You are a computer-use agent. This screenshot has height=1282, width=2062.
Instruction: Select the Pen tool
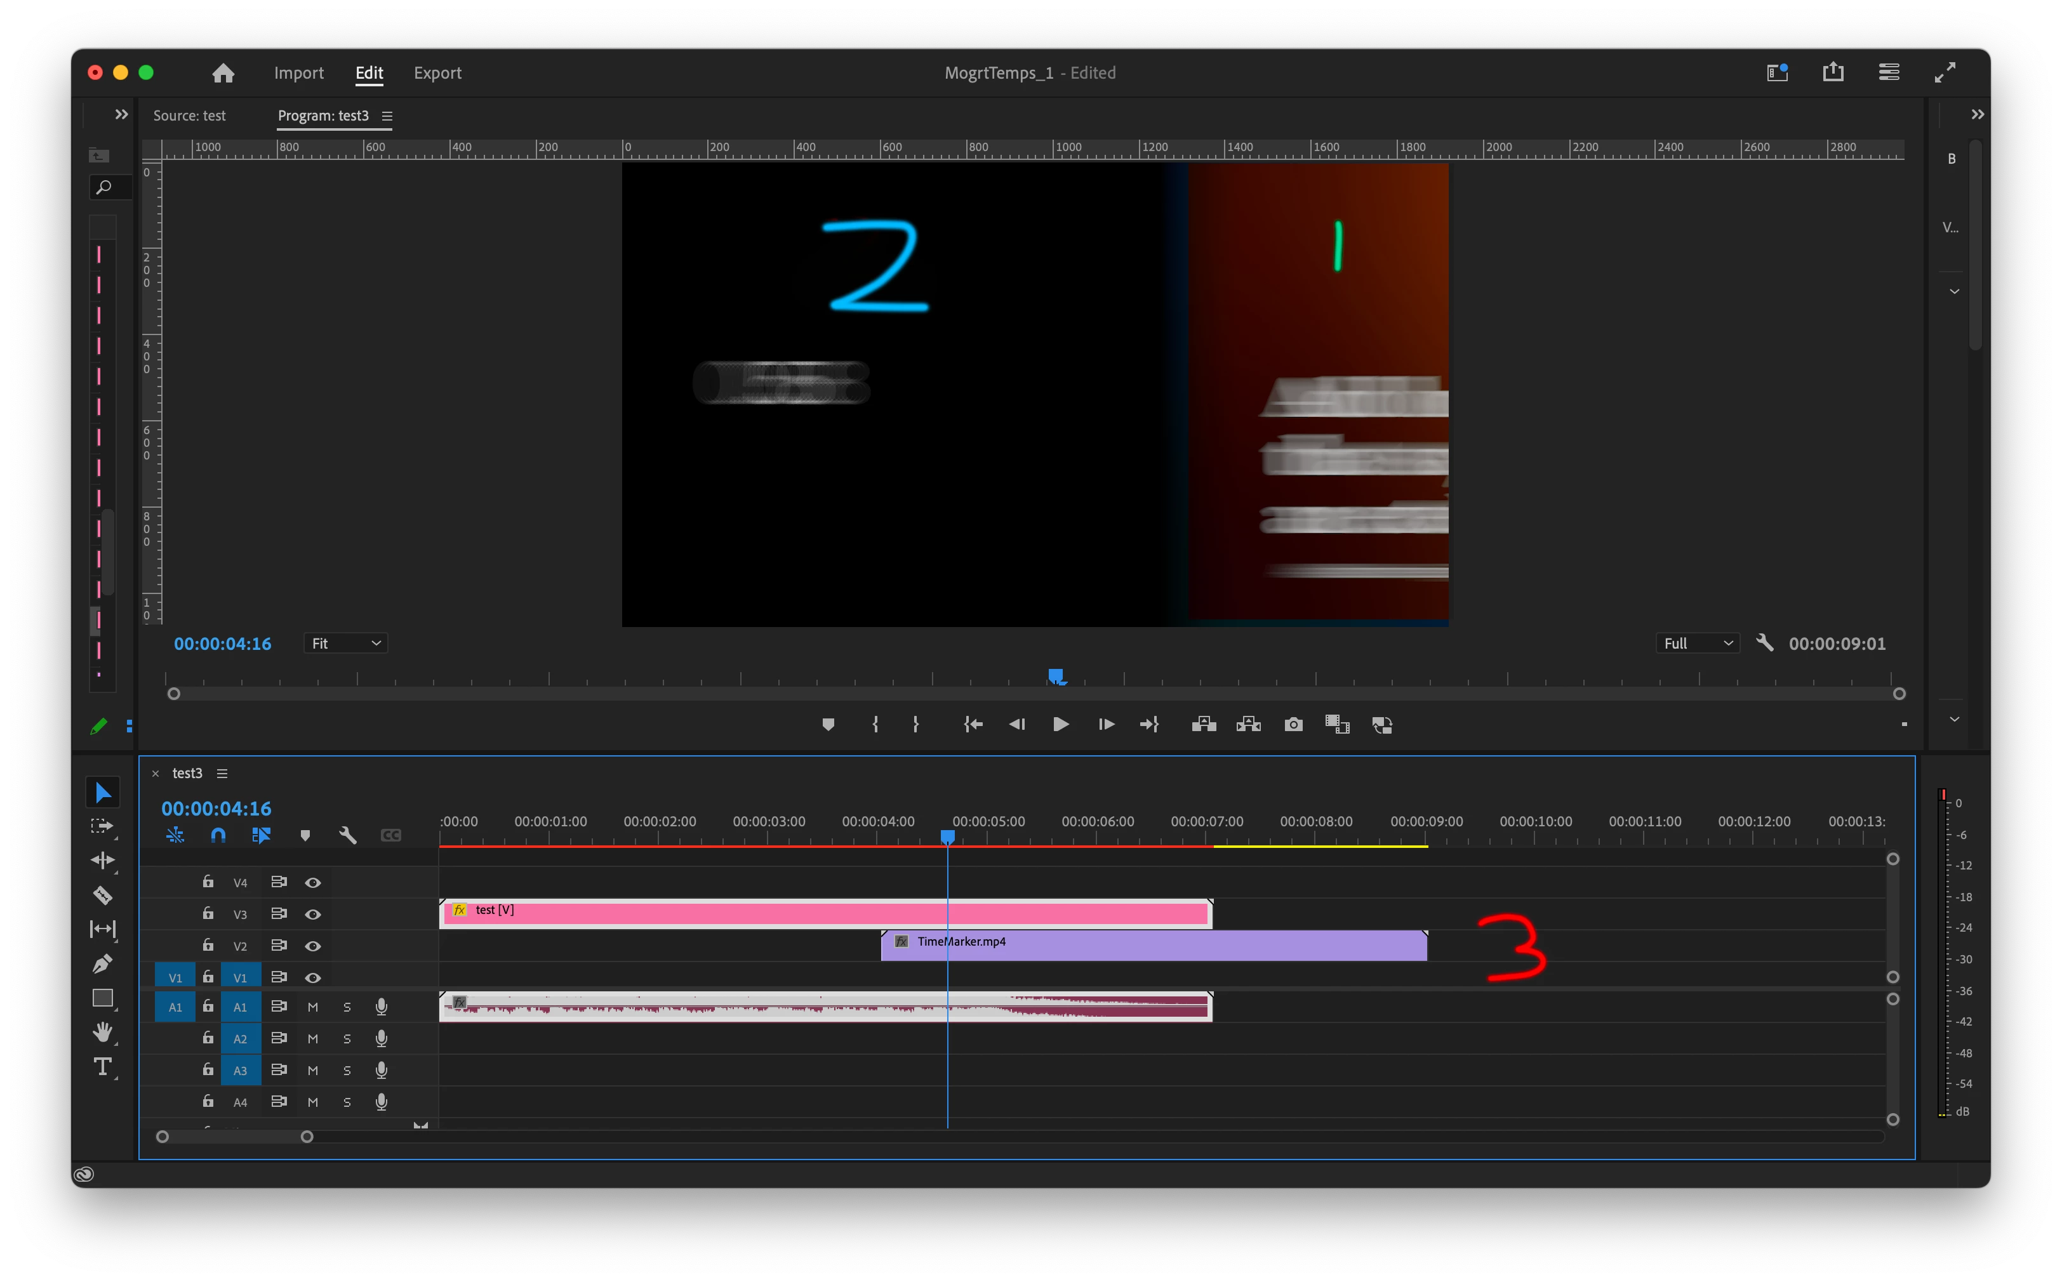point(103,964)
